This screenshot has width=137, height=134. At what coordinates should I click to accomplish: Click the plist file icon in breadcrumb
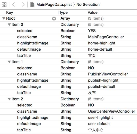(32, 4)
